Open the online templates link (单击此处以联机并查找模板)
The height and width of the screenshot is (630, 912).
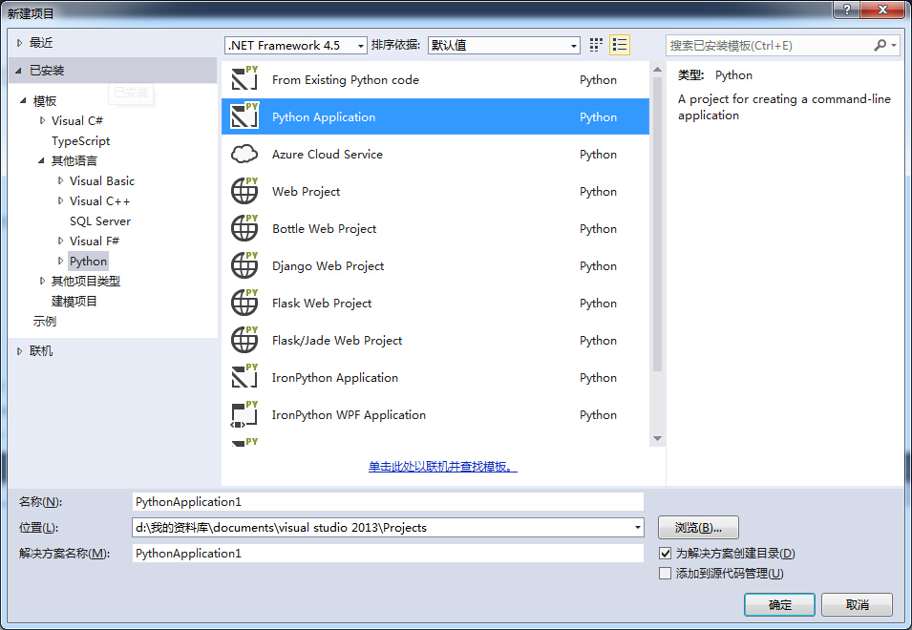(442, 466)
